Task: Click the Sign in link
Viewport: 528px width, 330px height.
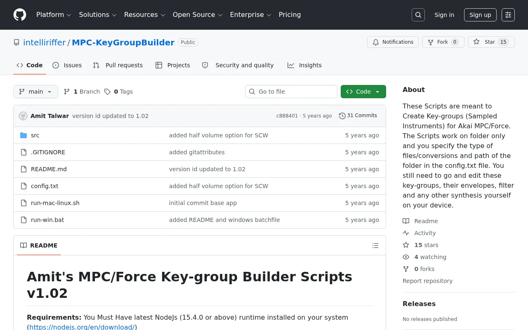Action: pyautogui.click(x=444, y=15)
